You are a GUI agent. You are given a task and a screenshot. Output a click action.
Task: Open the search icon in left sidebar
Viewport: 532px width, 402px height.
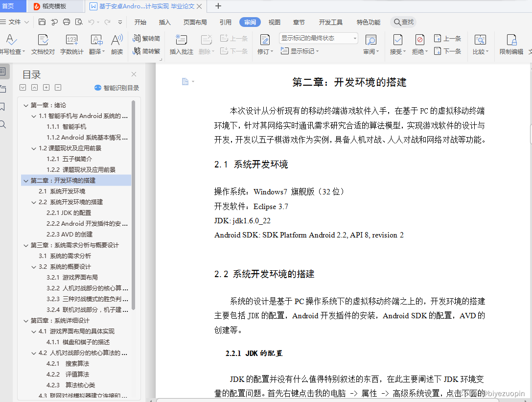point(3,124)
